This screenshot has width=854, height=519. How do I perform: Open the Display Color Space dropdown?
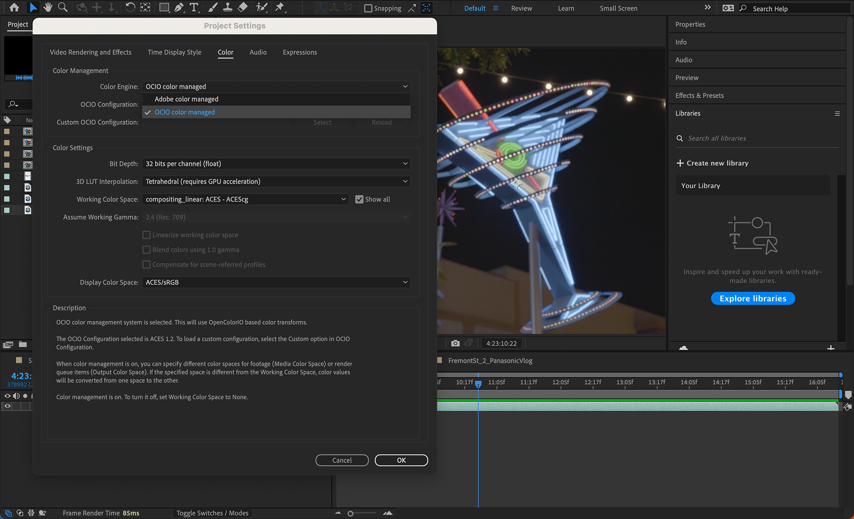(276, 282)
